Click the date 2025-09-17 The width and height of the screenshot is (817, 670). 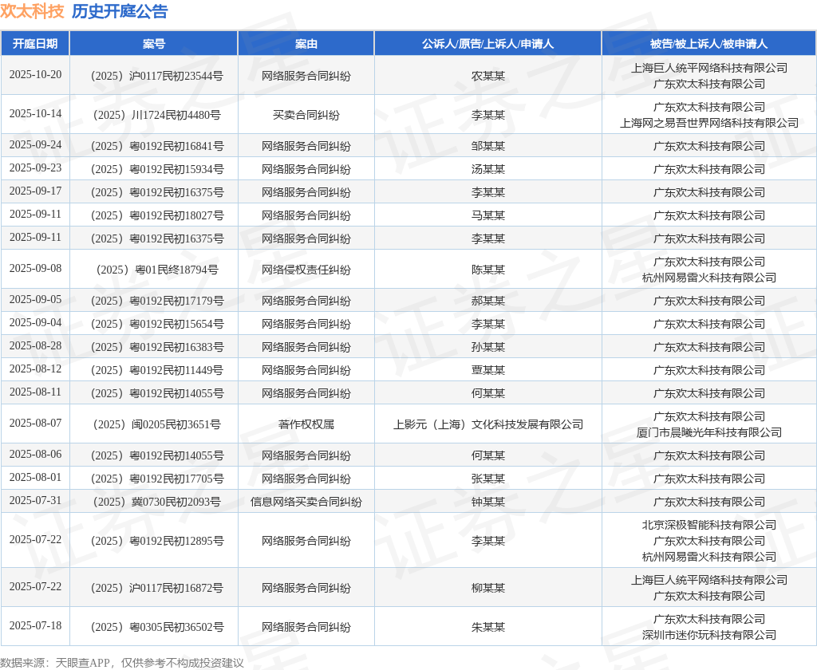[35, 191]
